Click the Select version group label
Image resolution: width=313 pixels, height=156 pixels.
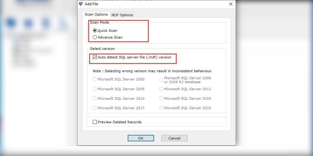[x=102, y=49]
